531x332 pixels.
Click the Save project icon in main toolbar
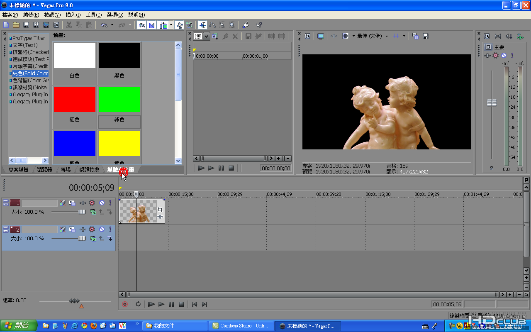click(x=26, y=25)
